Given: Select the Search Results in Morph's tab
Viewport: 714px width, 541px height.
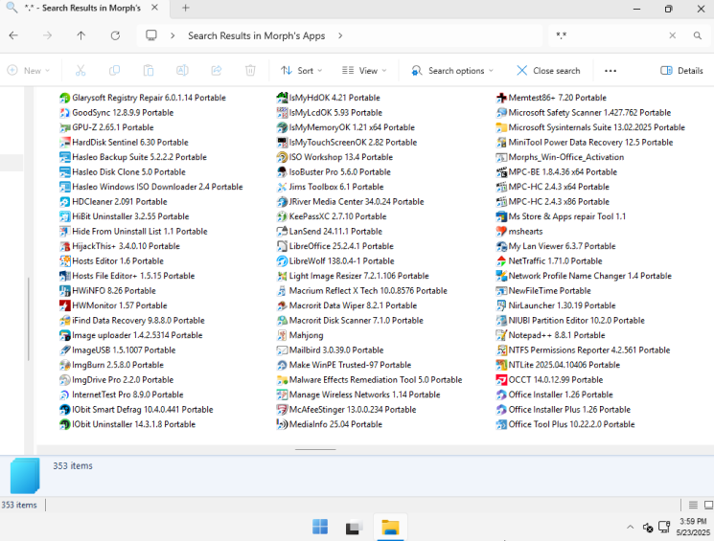Looking at the screenshot, I should [x=84, y=9].
